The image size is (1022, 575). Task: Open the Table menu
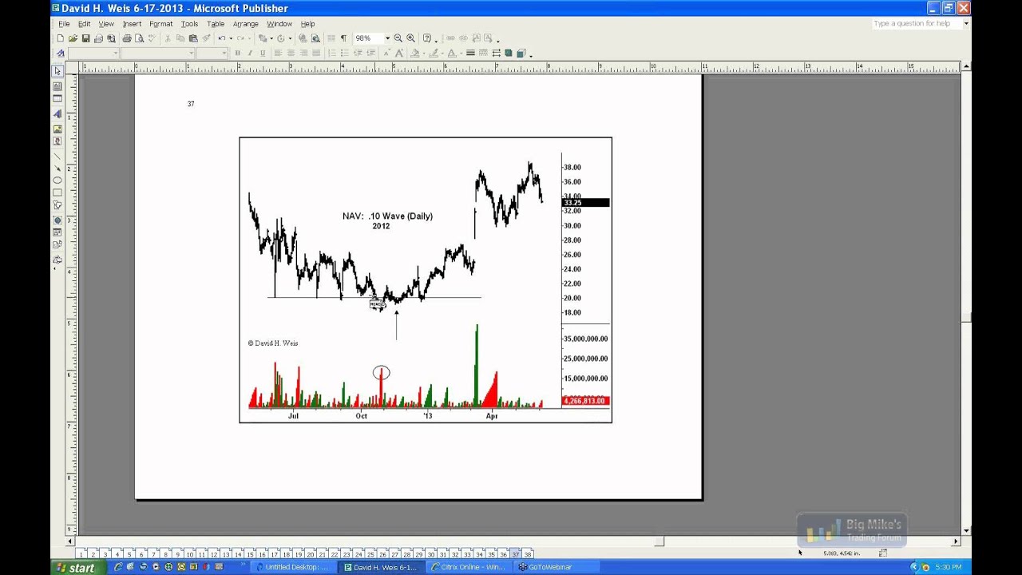click(x=216, y=24)
